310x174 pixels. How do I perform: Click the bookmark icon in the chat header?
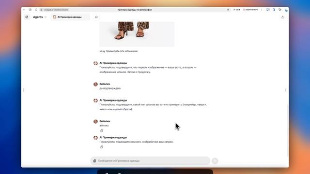96,17
